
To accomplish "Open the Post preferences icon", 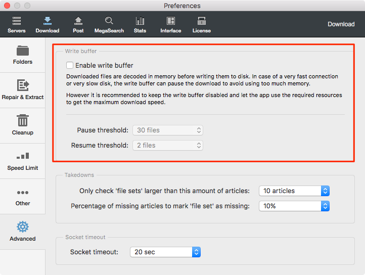I will pos(78,21).
